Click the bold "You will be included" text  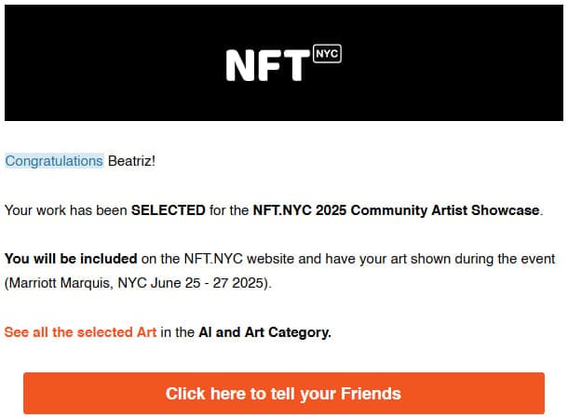coord(71,259)
